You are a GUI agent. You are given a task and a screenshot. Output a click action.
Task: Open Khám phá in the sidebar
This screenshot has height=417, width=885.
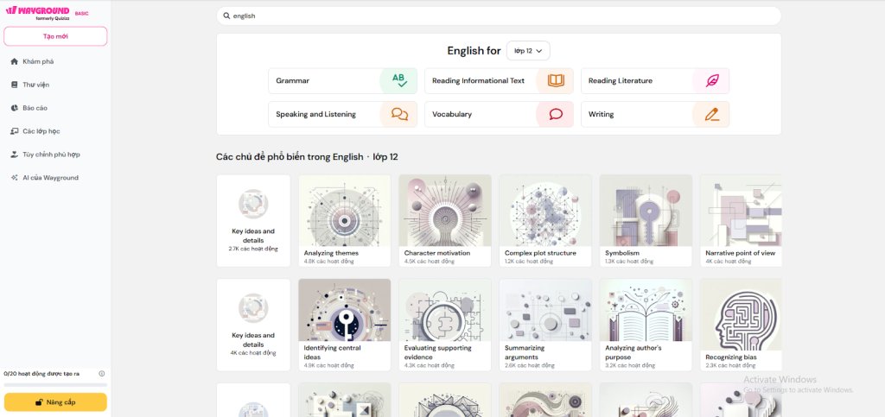[38, 61]
